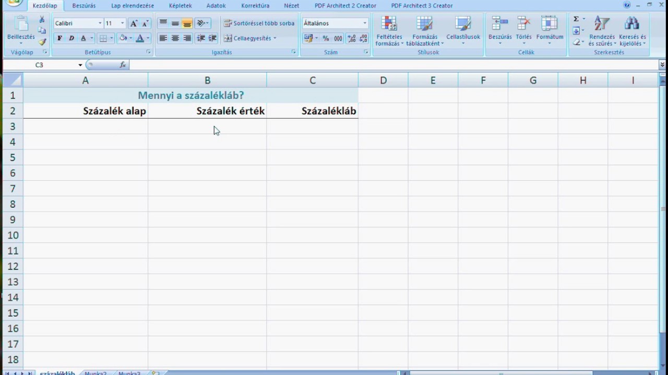The height and width of the screenshot is (375, 668).
Task: Select column B header
Action: 207,80
